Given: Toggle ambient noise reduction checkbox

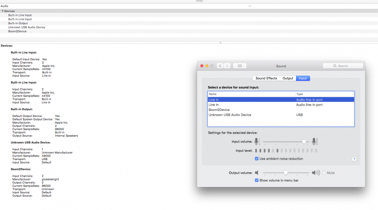Looking at the screenshot, I should 257,159.
